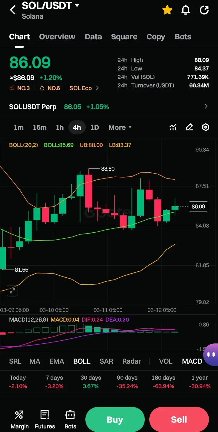Toggle the favorite star icon
Image resolution: width=218 pixels, height=432 pixels.
point(167,10)
